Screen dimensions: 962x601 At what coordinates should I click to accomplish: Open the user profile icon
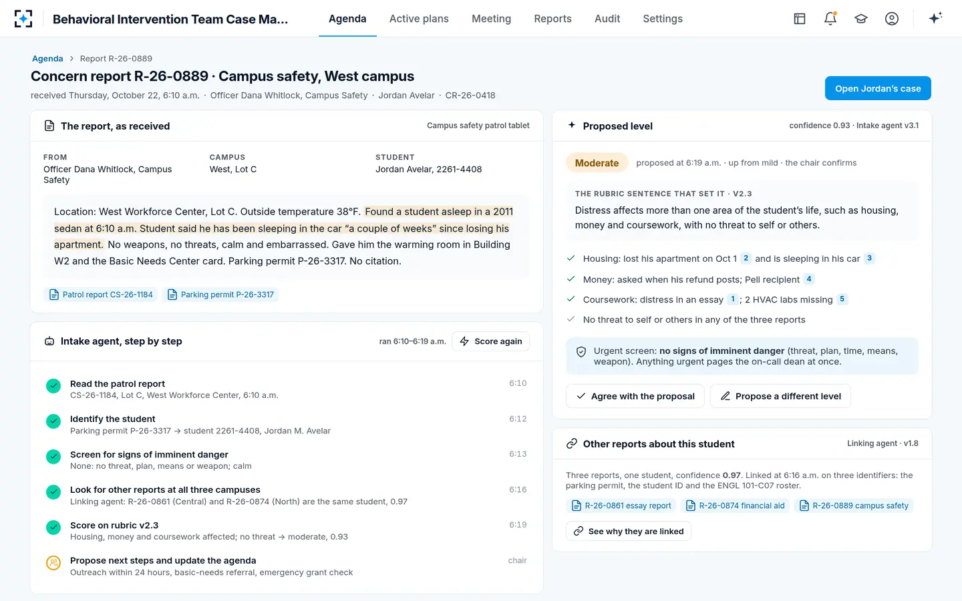[x=892, y=19]
